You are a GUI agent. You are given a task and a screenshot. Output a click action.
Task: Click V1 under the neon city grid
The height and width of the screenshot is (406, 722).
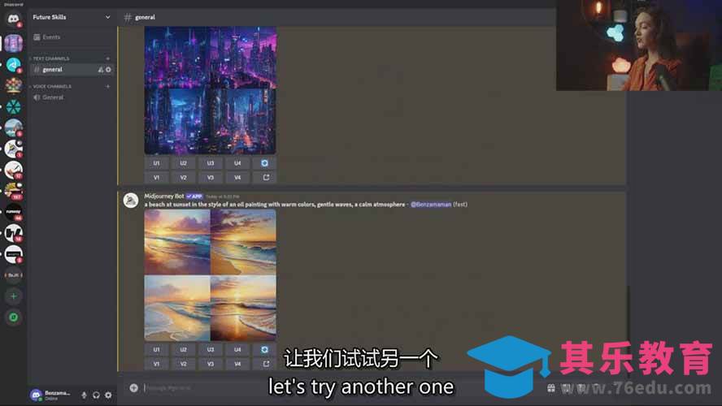point(157,178)
